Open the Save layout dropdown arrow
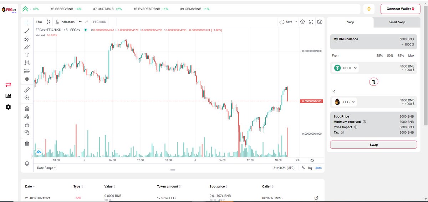This screenshot has width=428, height=202. coord(295,22)
